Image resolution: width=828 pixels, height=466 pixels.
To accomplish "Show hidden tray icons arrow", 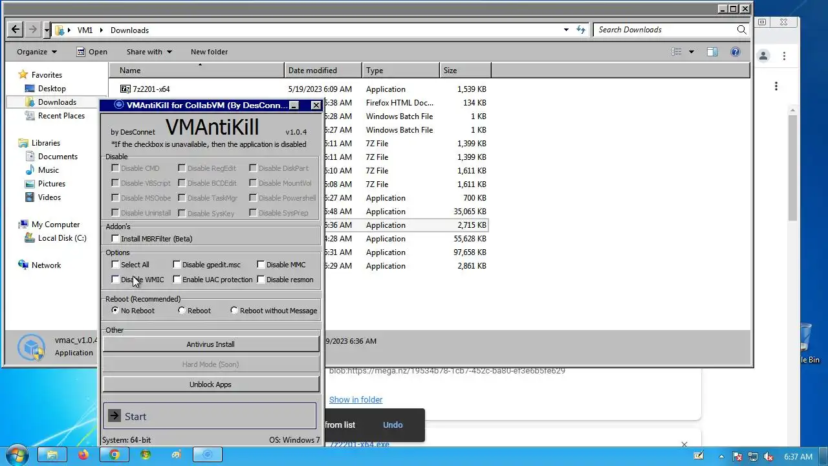I will pos(721,456).
